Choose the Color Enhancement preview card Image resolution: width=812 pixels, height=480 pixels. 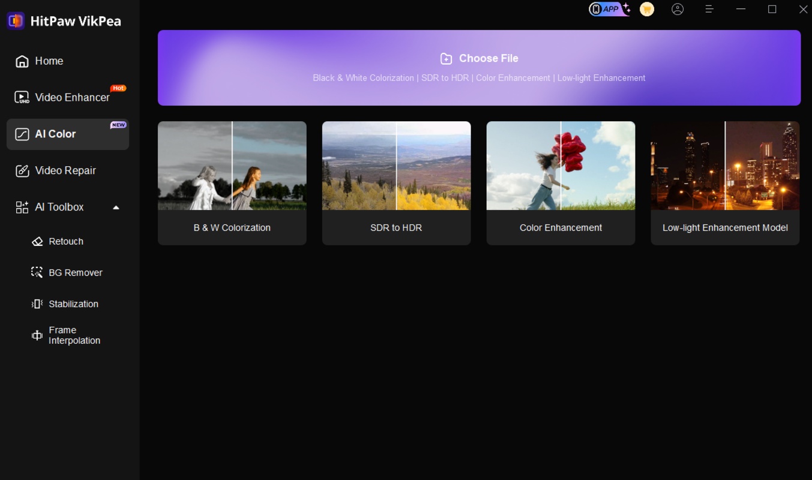pyautogui.click(x=561, y=183)
